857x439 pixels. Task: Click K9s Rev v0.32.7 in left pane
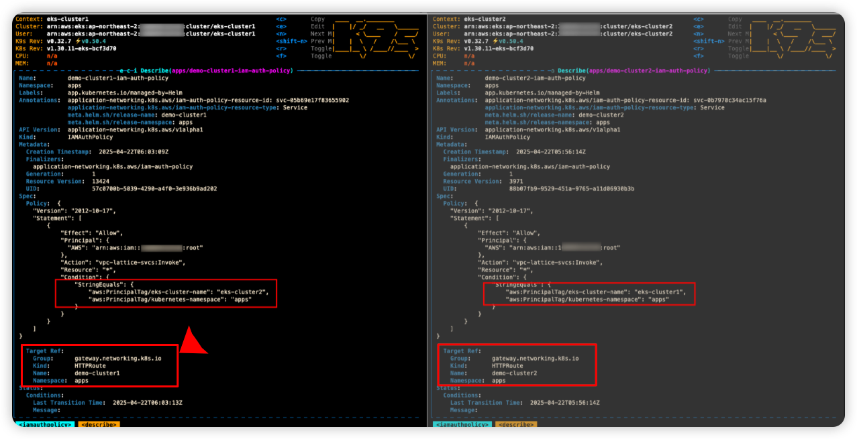point(60,42)
